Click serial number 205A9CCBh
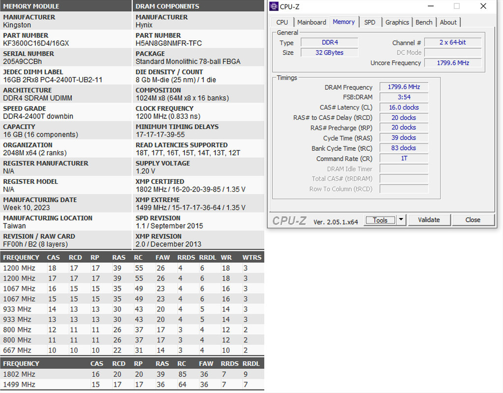This screenshot has height=393, width=503. point(22,61)
